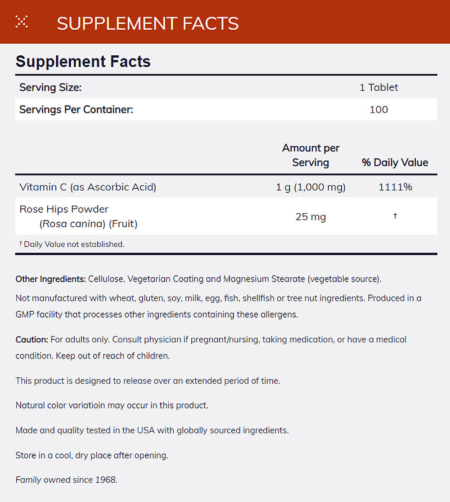Select the Serving Size label
This screenshot has width=450, height=502.
click(50, 87)
